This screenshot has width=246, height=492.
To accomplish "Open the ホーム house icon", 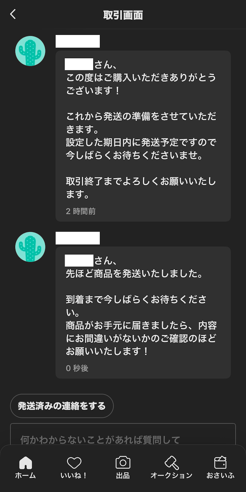I will point(25,462).
